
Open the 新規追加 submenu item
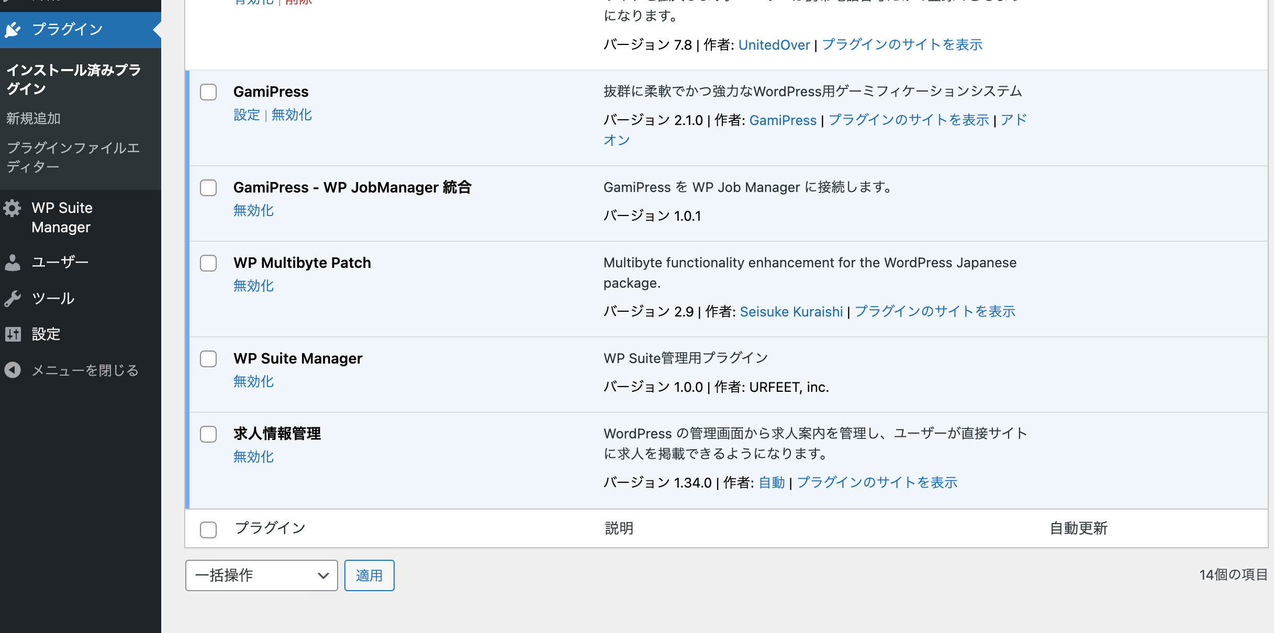pyautogui.click(x=33, y=119)
